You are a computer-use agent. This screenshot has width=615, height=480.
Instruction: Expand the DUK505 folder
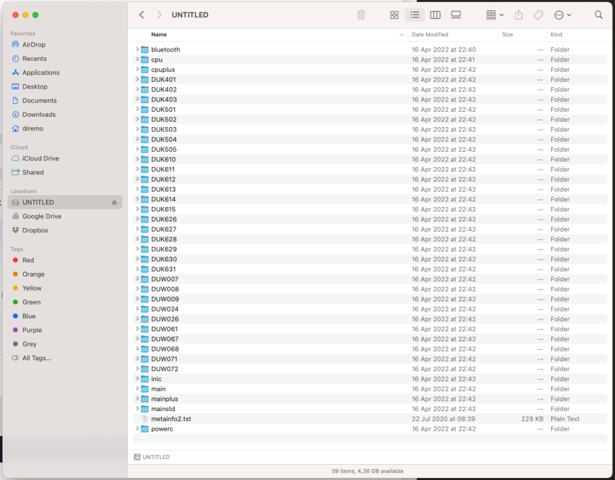tap(137, 149)
